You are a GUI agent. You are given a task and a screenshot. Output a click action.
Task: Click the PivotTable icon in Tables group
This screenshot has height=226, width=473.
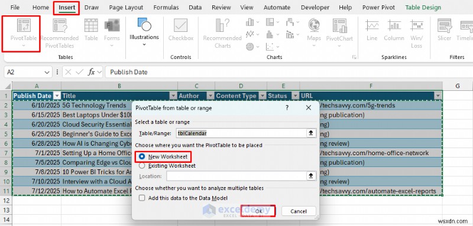24,25
